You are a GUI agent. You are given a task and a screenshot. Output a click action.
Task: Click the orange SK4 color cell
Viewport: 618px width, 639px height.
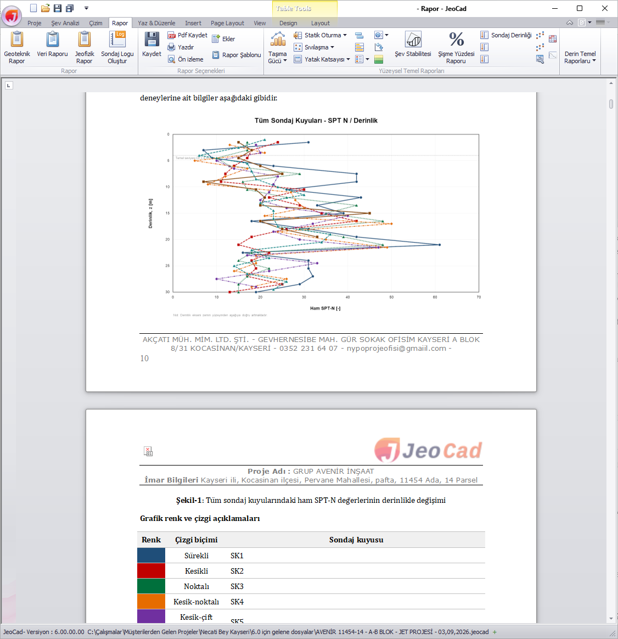pos(151,602)
